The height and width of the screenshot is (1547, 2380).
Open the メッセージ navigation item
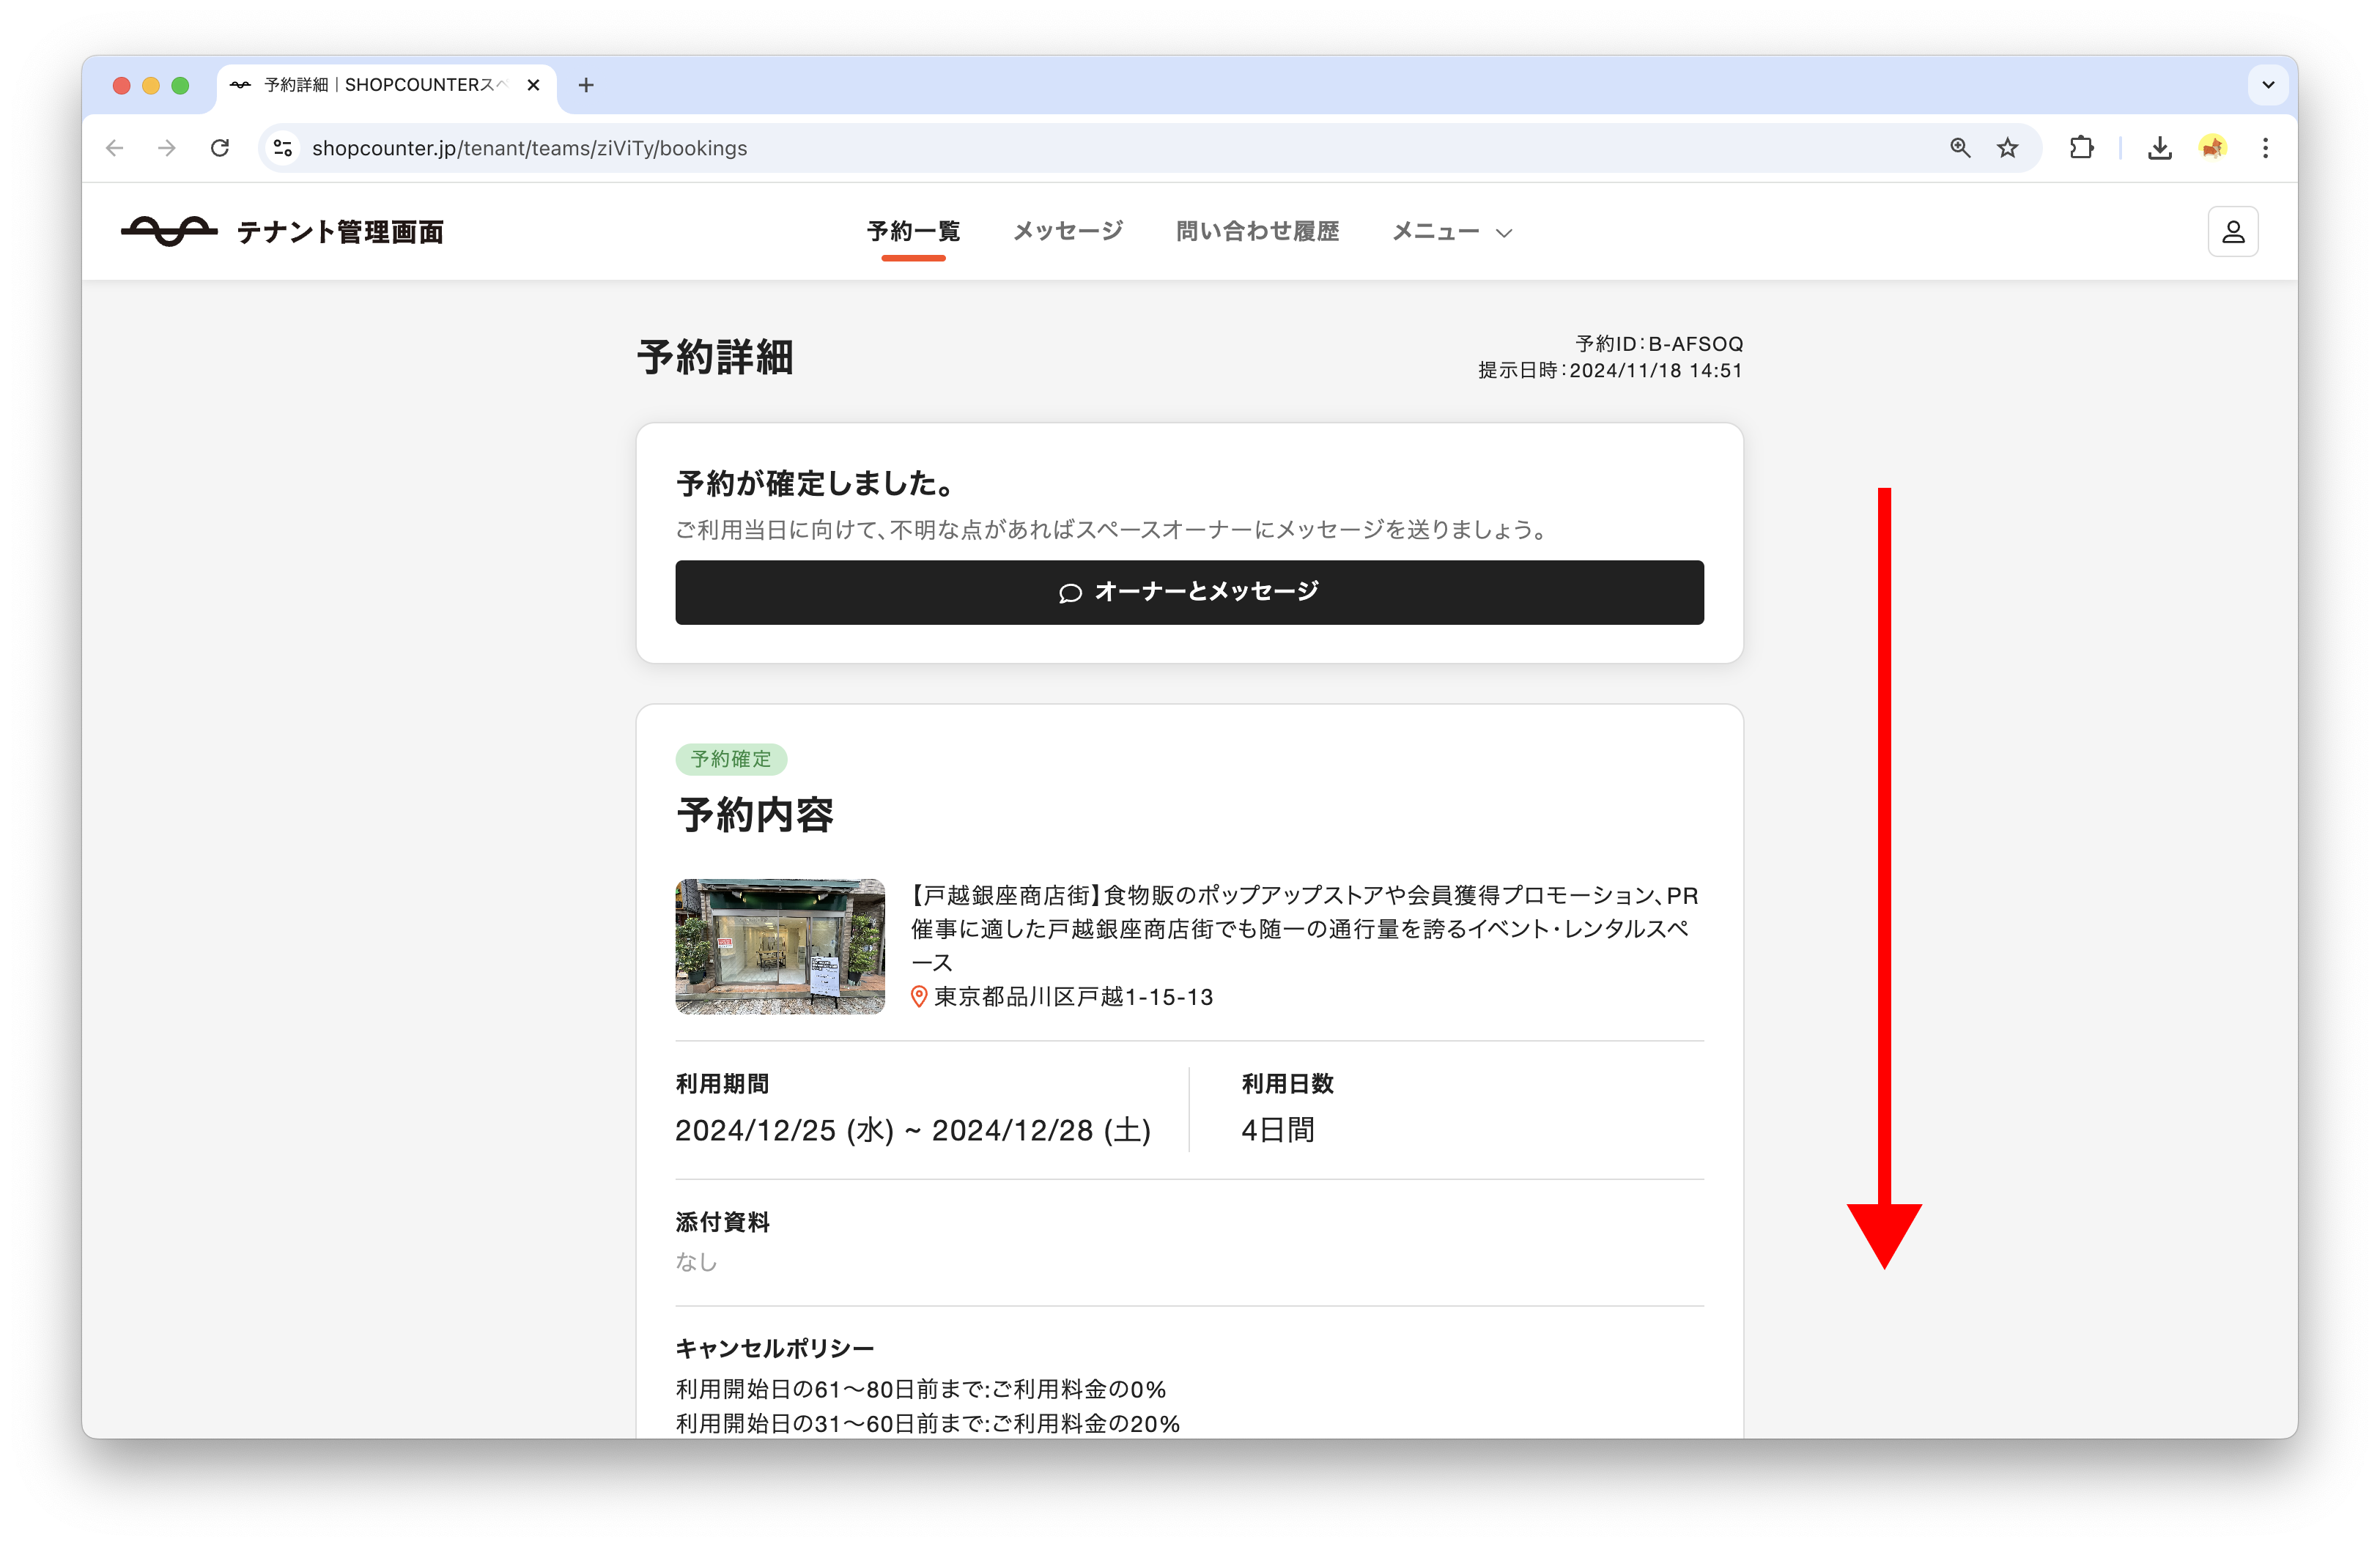[1068, 232]
